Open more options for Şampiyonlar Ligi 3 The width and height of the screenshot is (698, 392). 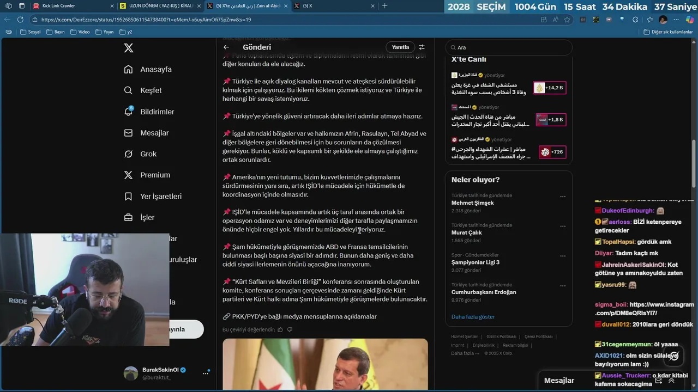(x=563, y=256)
